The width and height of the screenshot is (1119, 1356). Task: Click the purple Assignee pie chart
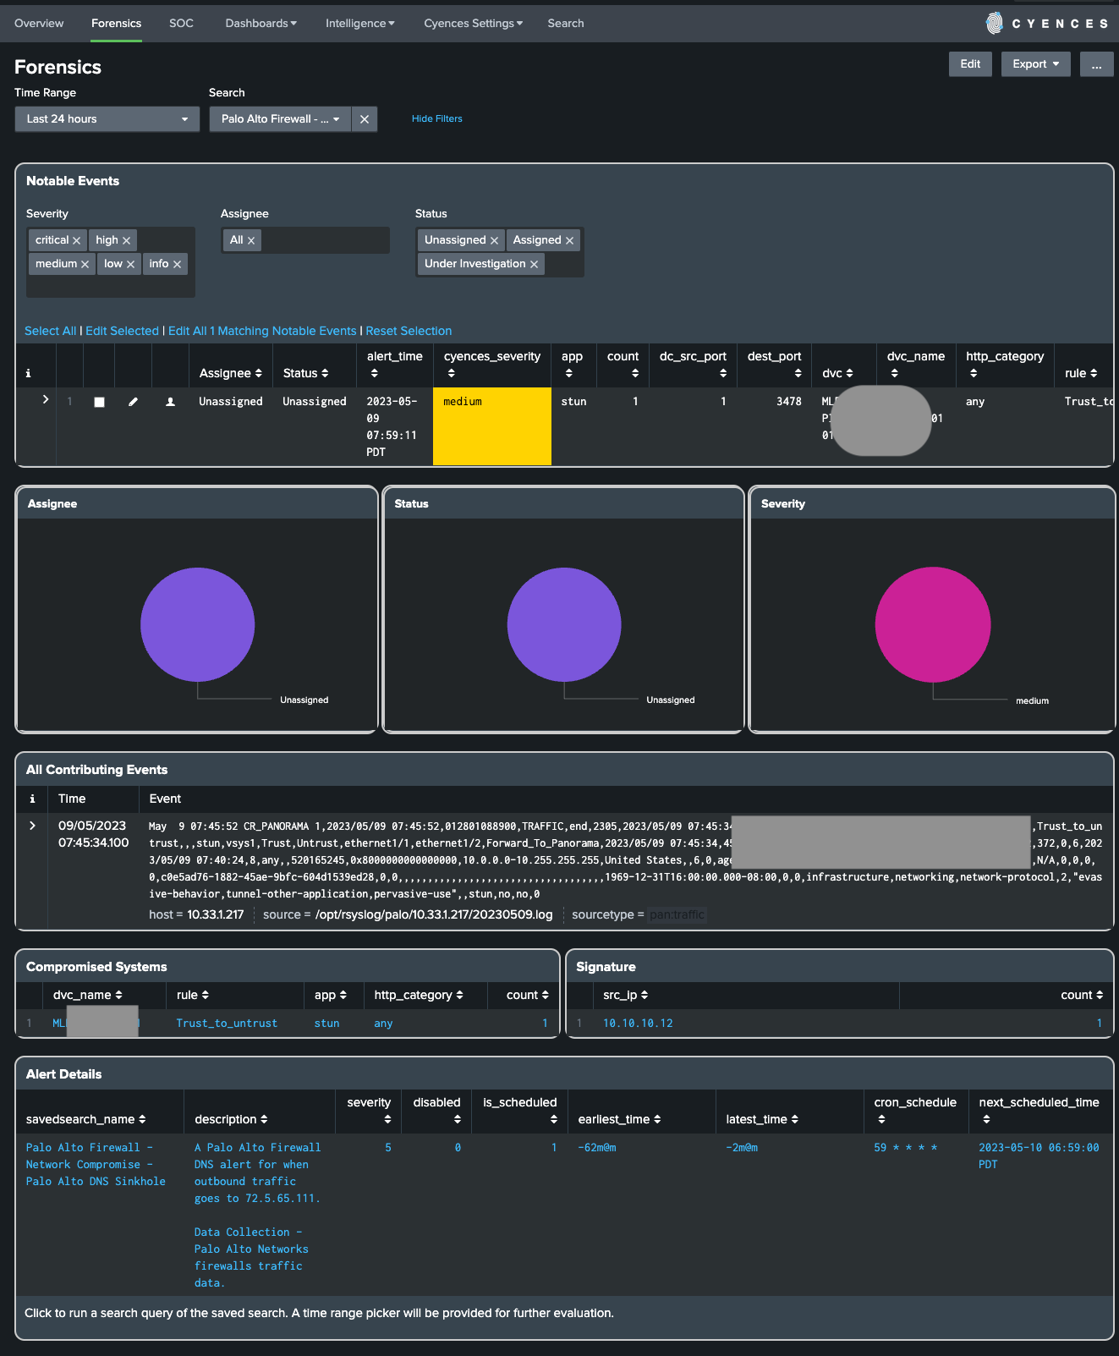pyautogui.click(x=197, y=624)
